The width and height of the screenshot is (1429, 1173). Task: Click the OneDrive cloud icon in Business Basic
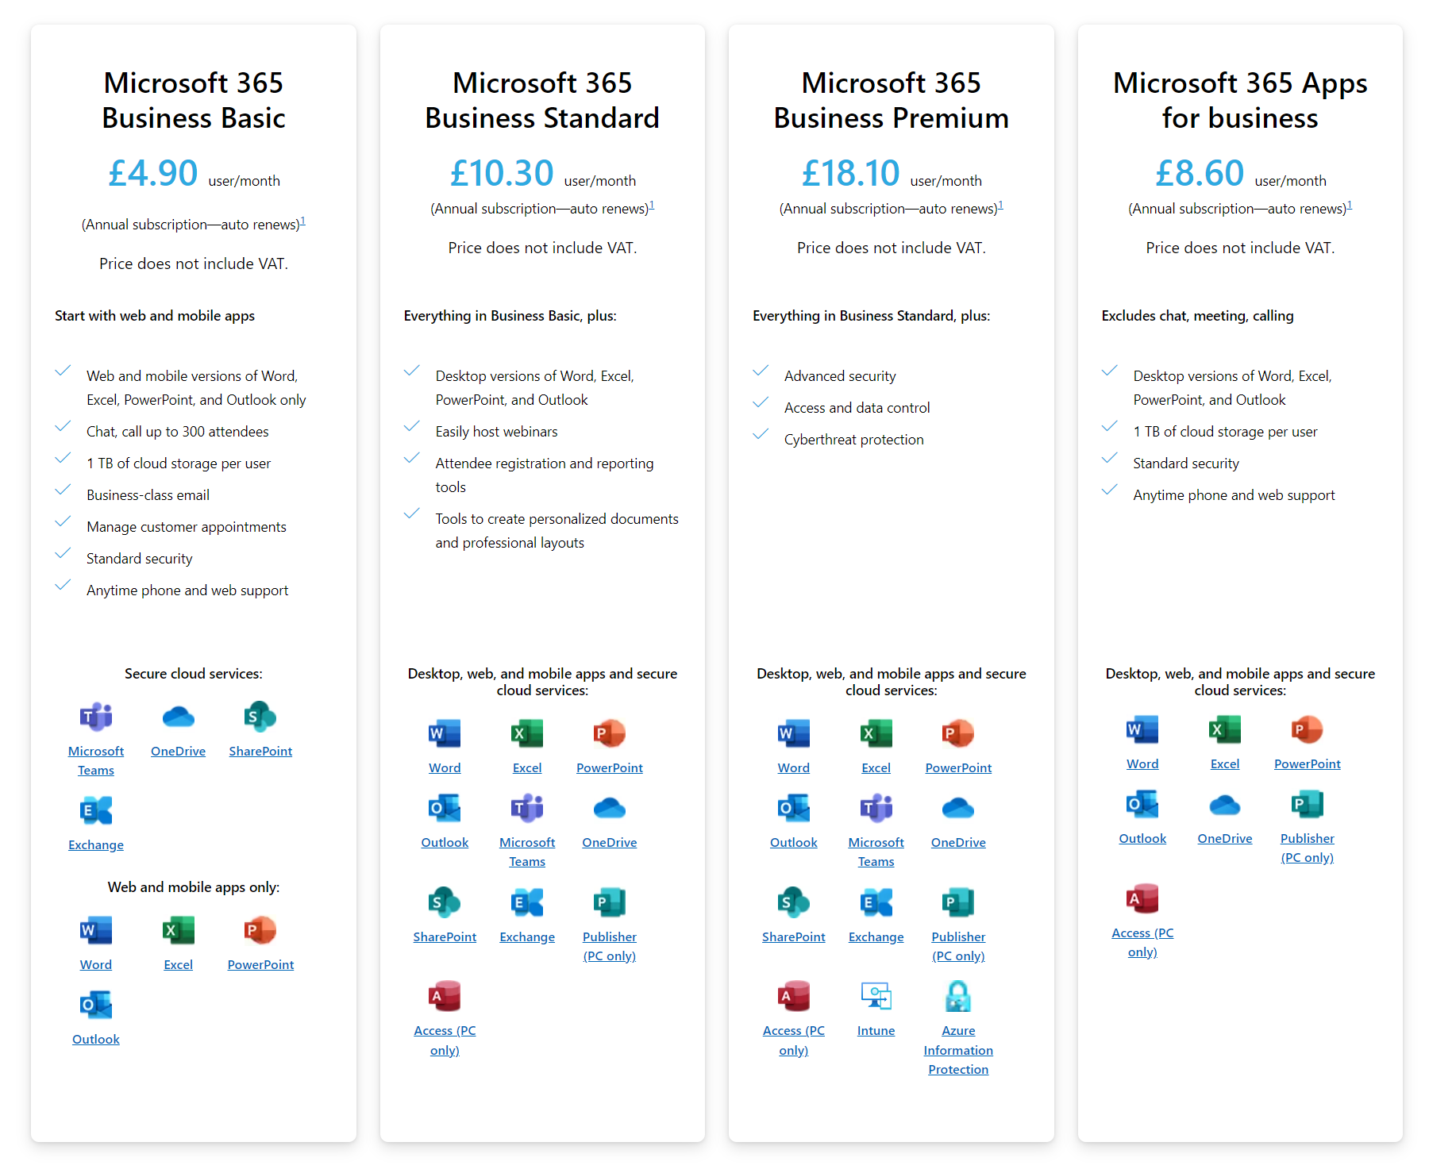[178, 717]
